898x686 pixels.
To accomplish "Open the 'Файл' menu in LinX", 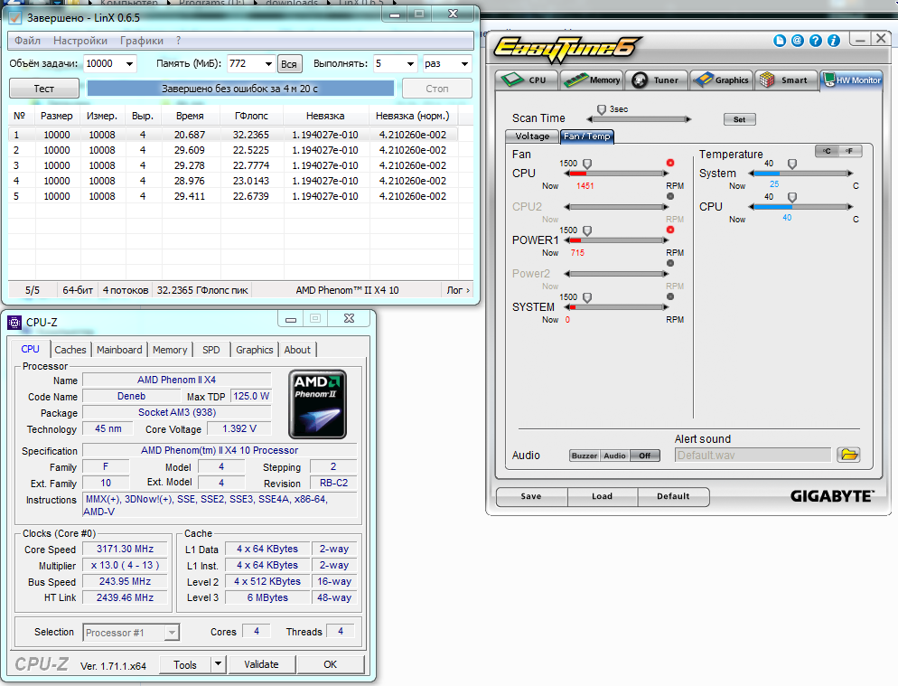I will click(x=27, y=41).
